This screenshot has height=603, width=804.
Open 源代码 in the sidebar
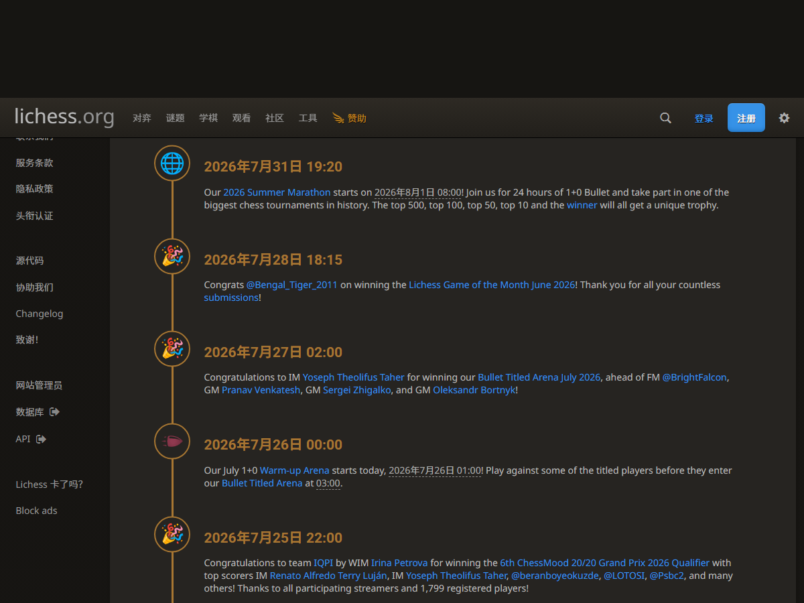pyautogui.click(x=30, y=261)
